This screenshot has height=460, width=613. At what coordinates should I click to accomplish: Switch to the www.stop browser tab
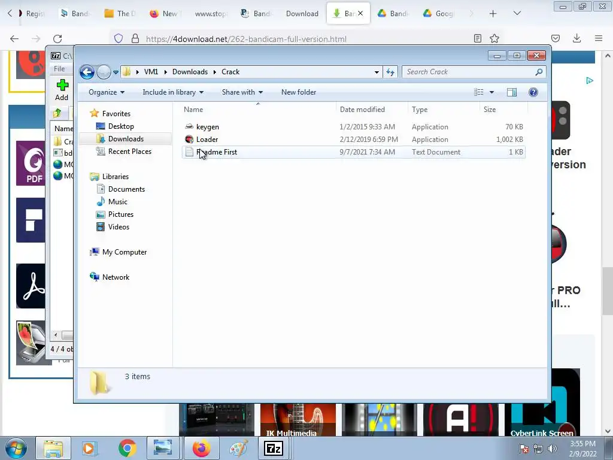click(211, 14)
